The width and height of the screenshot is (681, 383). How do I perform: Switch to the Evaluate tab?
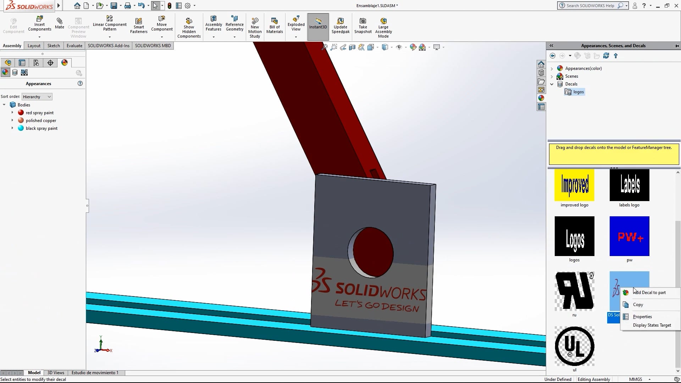point(74,45)
